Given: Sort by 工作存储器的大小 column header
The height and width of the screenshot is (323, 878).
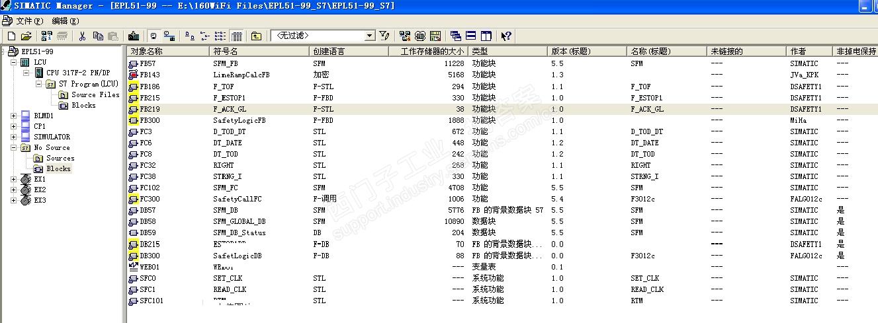Looking at the screenshot, I should point(428,51).
